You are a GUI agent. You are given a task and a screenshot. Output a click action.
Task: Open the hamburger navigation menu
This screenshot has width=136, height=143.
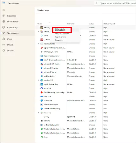(x=4, y=10)
